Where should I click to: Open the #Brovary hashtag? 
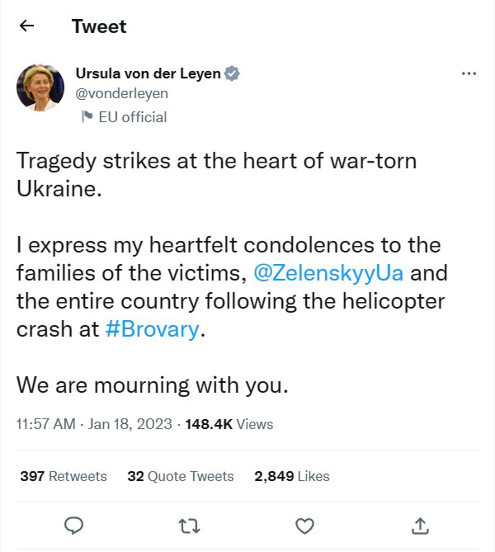[152, 329]
